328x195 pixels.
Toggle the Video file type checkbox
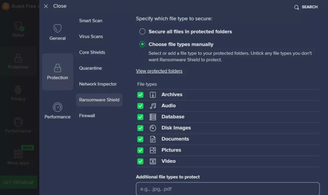coord(140,161)
